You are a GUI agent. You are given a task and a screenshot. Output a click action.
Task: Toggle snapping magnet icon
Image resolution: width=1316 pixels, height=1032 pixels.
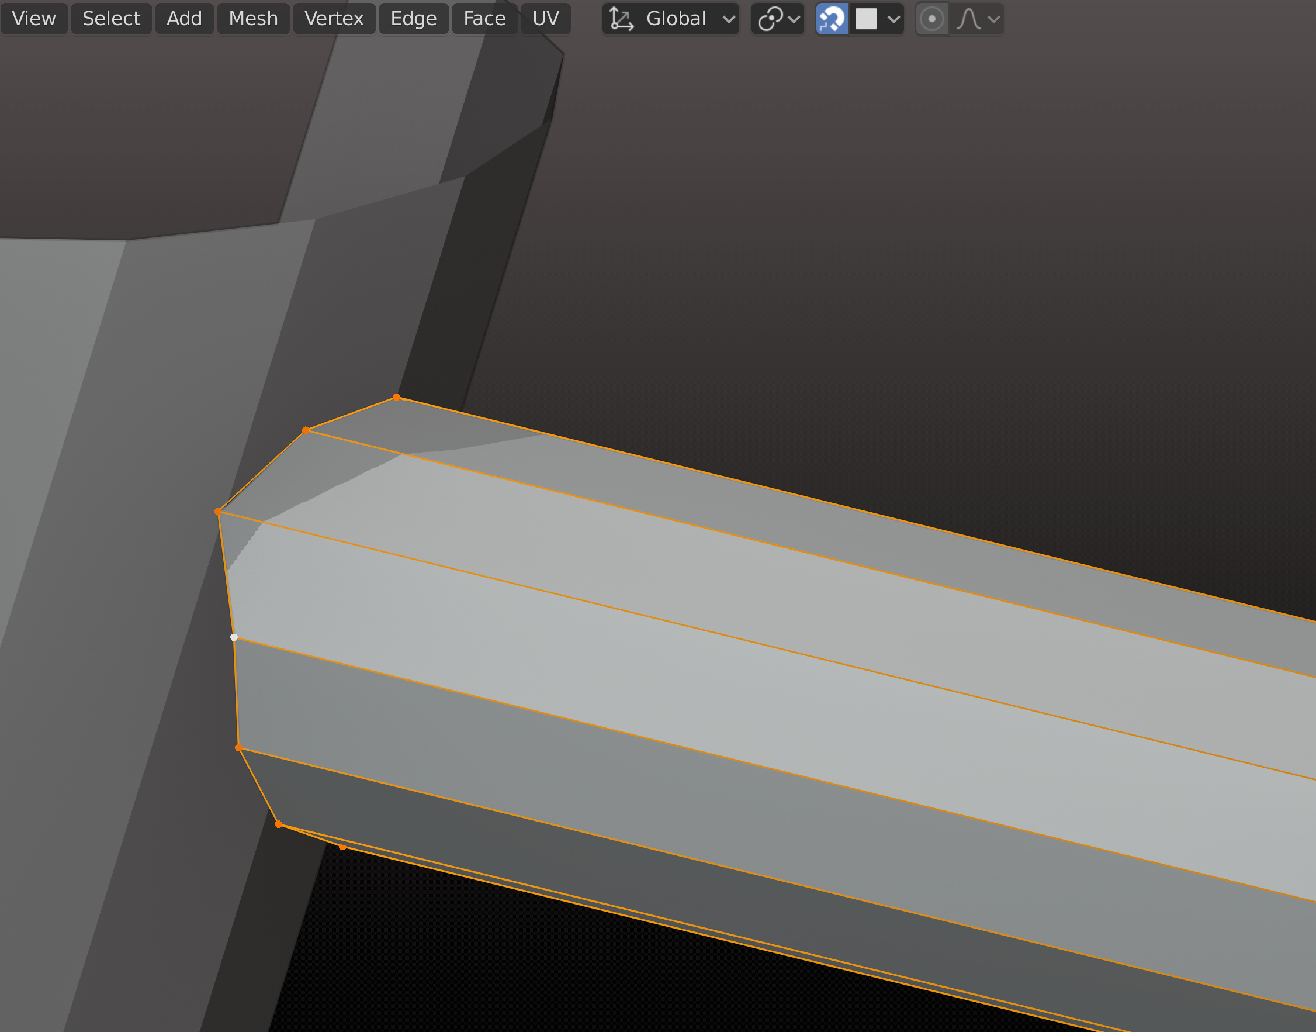click(832, 19)
